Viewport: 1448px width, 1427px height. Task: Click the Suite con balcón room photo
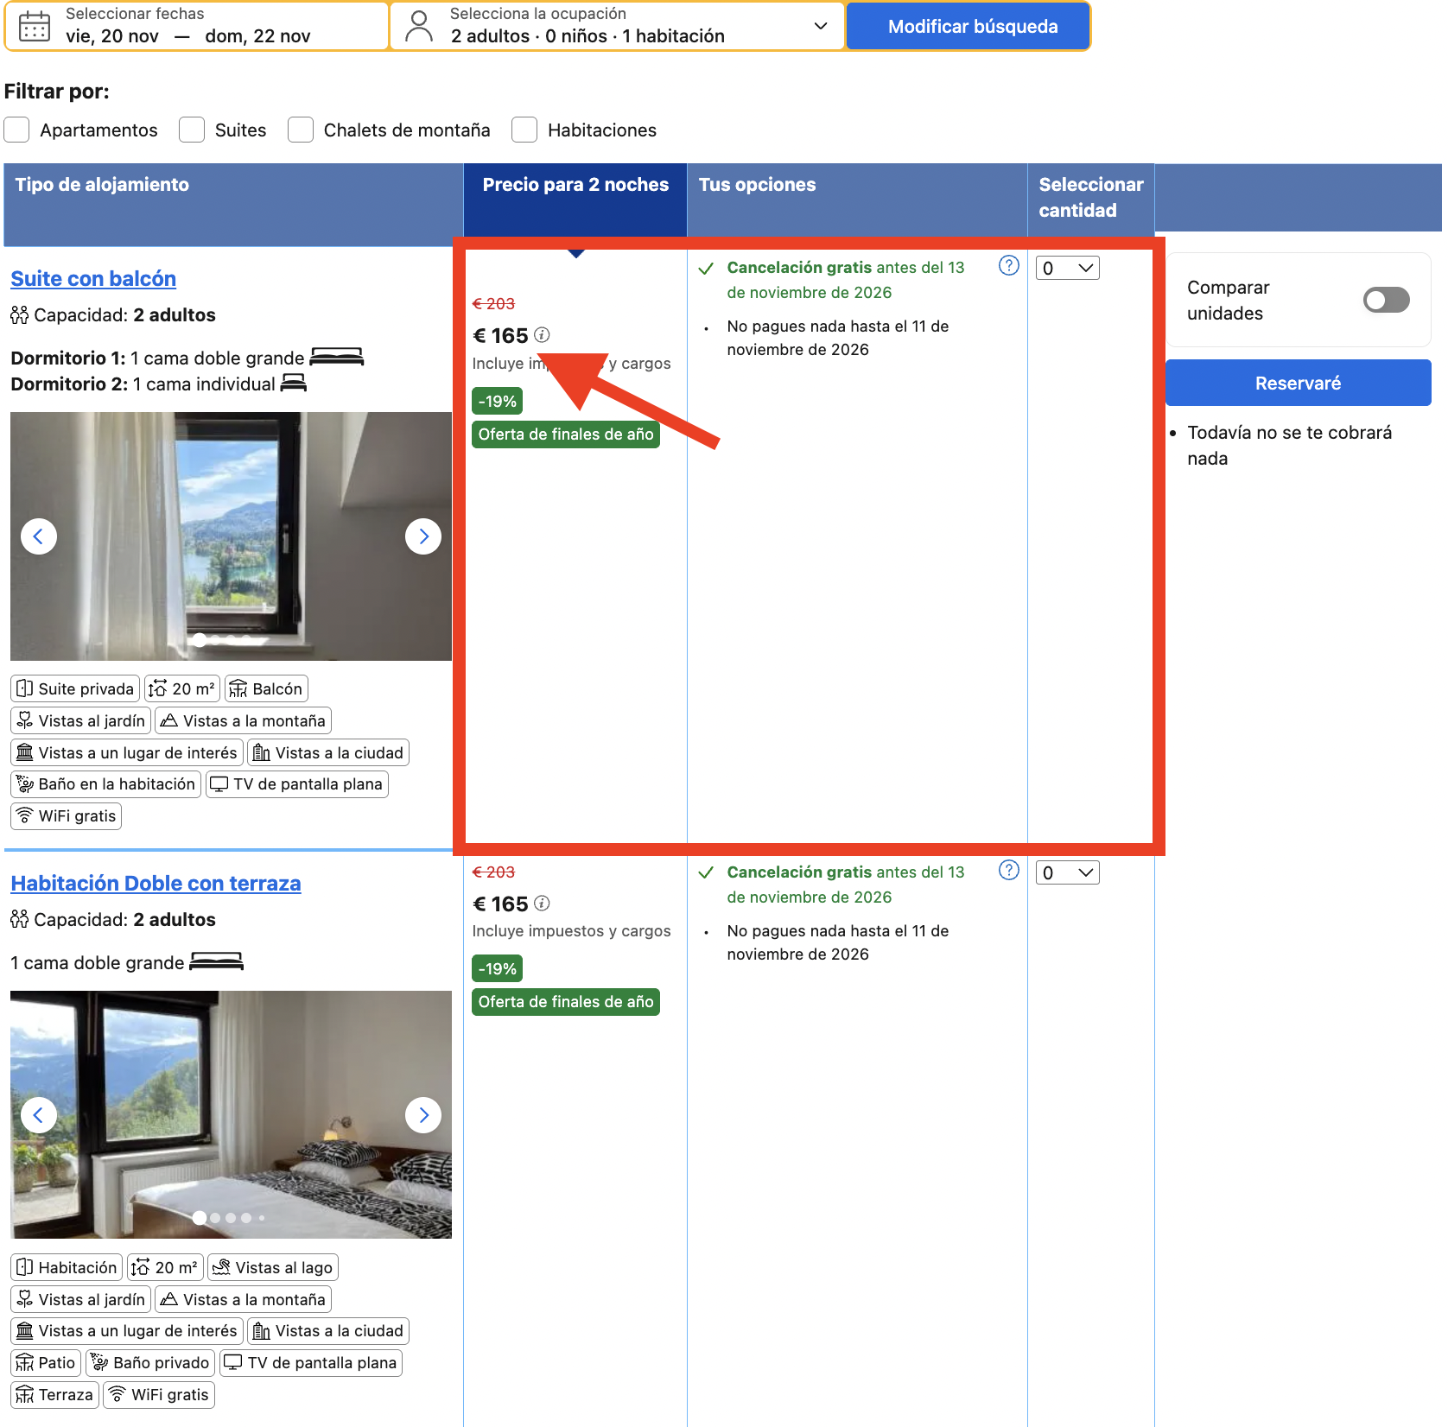[231, 536]
